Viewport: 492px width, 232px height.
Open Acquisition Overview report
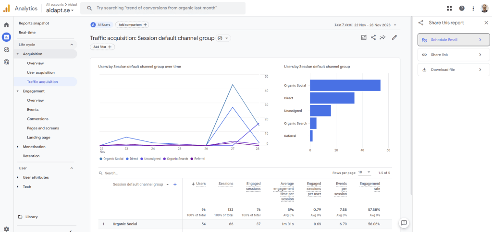click(x=36, y=63)
